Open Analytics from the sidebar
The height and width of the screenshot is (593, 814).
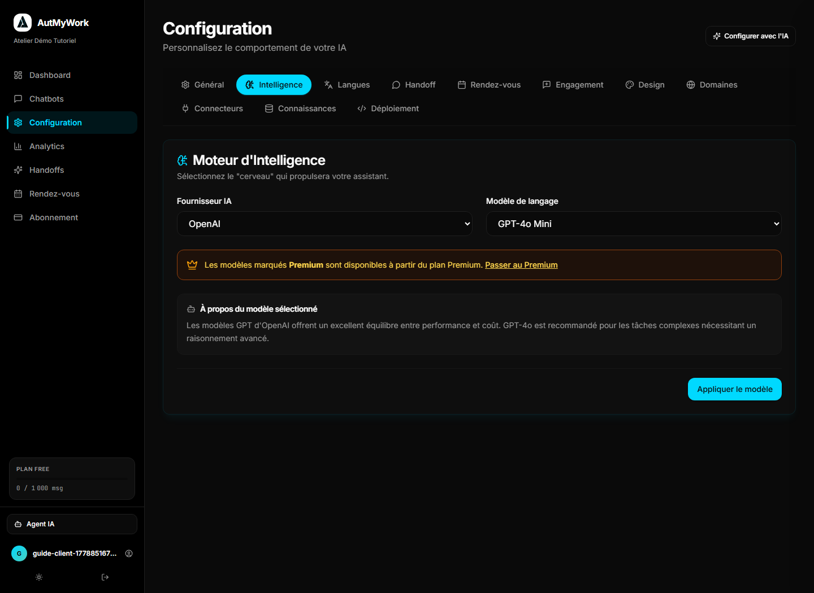pos(72,146)
